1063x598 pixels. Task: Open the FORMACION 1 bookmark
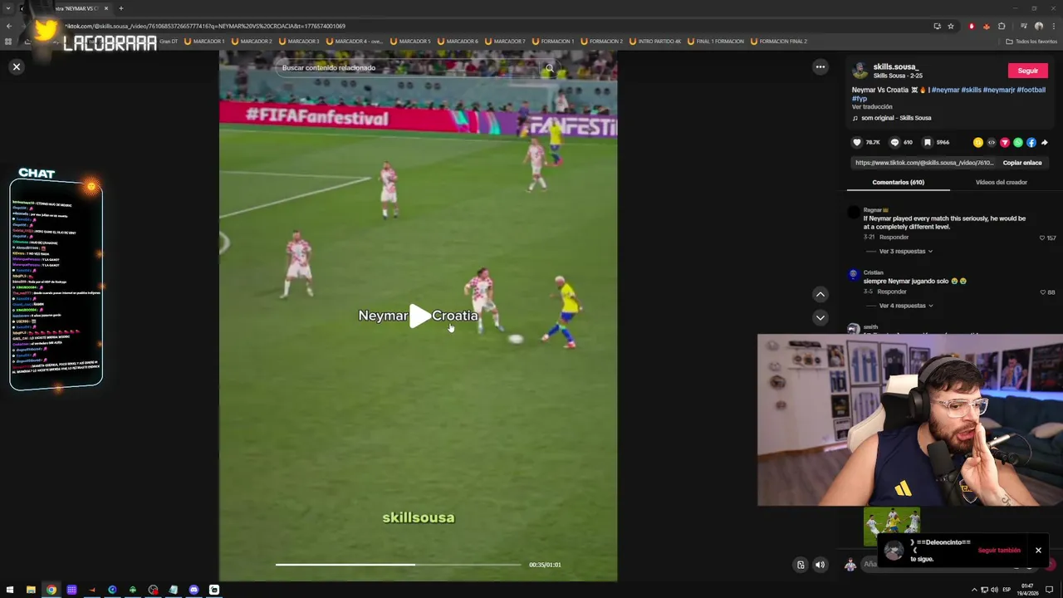tap(552, 41)
